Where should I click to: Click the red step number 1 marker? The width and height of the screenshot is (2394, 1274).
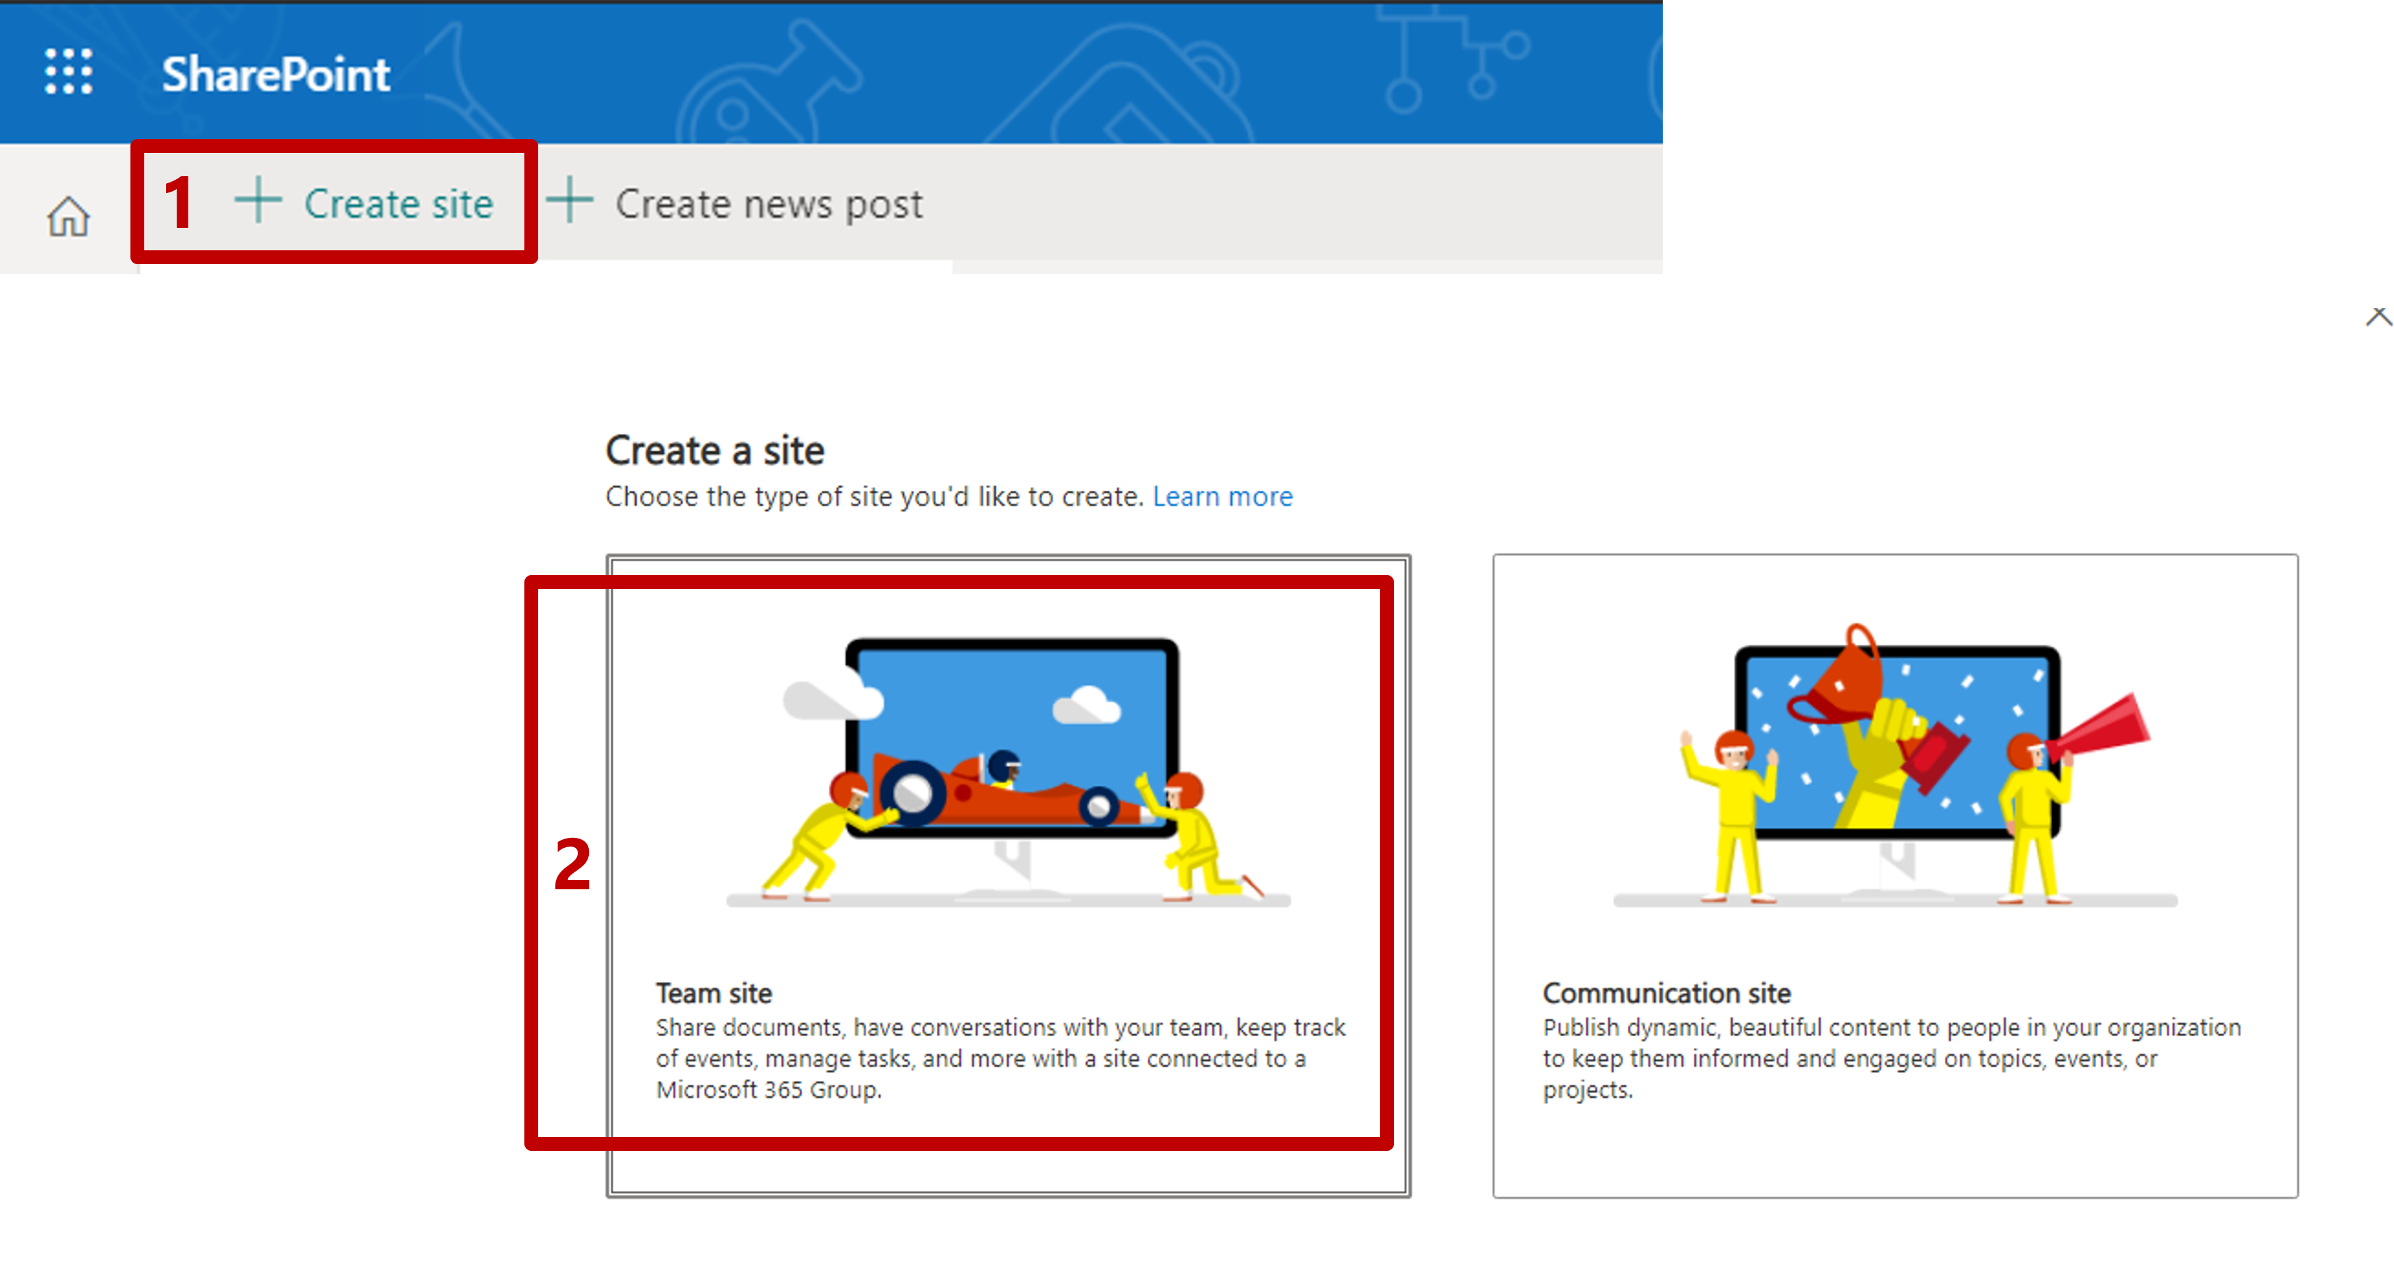point(177,204)
